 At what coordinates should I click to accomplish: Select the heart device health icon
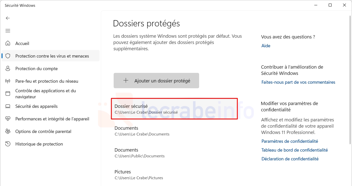click(x=8, y=119)
